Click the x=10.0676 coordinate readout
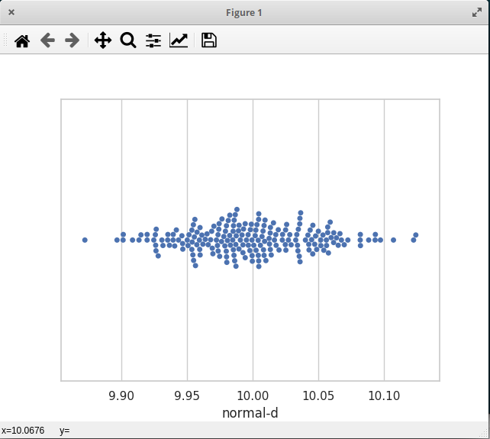 23,431
